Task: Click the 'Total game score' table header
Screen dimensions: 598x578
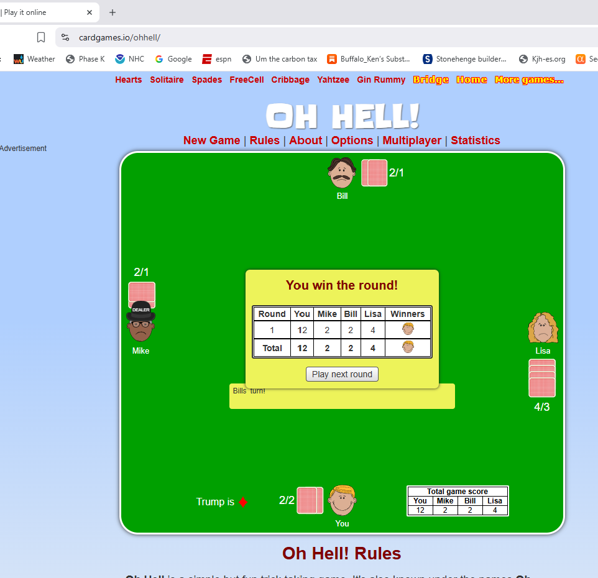Action: tap(458, 492)
